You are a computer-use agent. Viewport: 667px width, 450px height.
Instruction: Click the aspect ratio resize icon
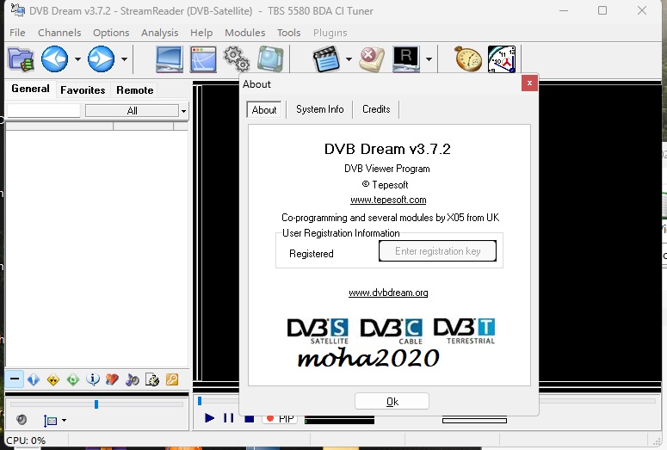50,421
